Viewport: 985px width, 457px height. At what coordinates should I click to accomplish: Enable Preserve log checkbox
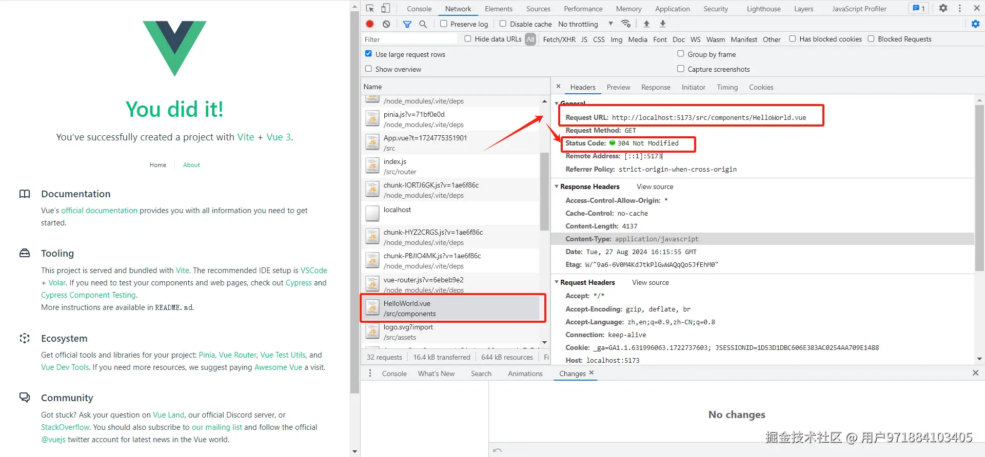pos(444,24)
